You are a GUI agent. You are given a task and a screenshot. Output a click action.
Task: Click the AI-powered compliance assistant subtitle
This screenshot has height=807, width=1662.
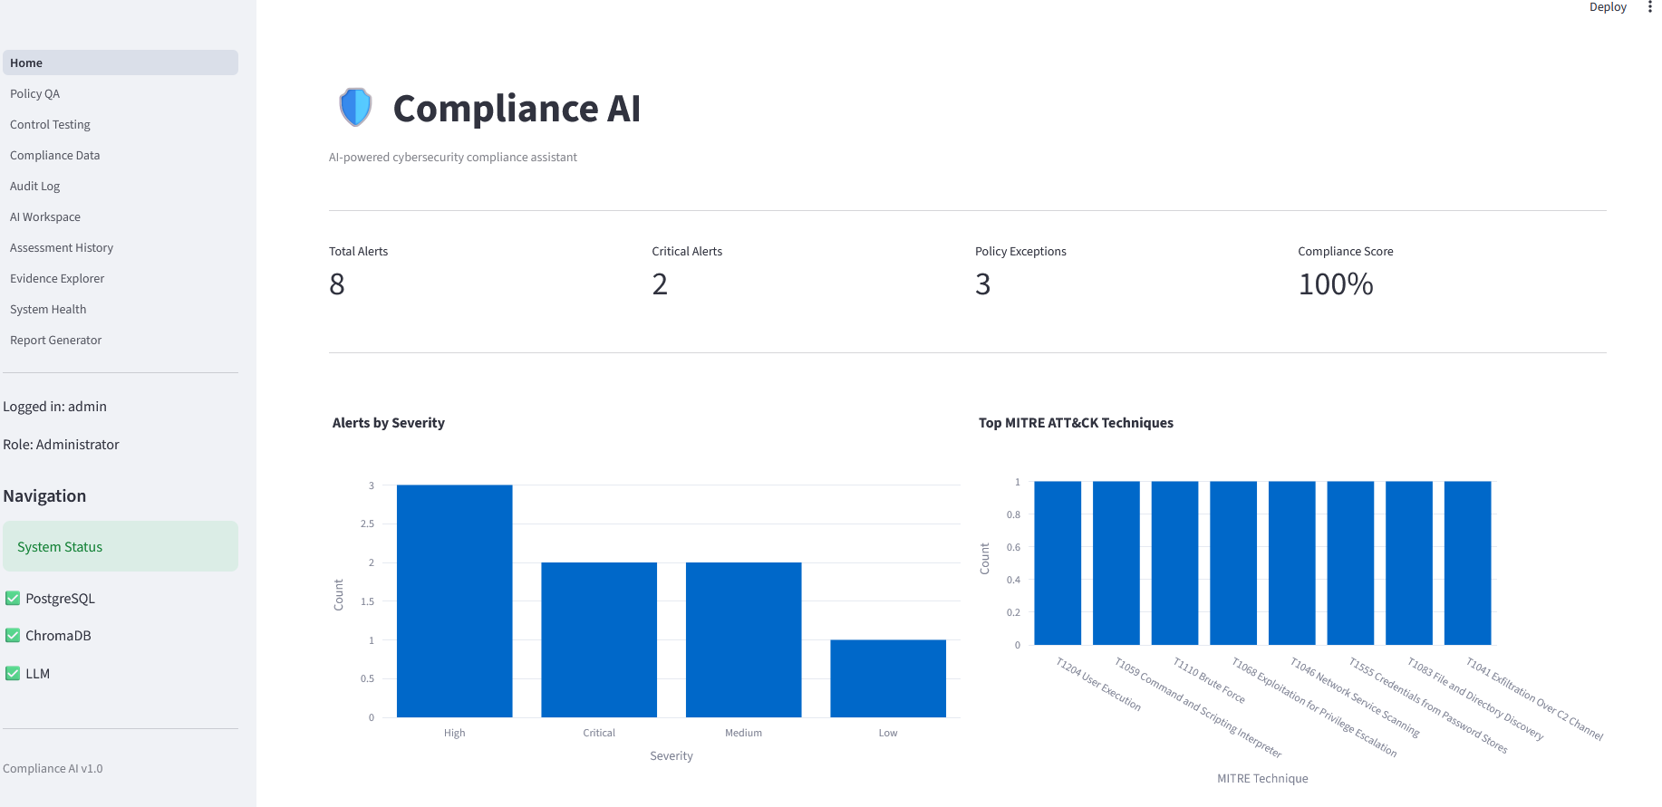[453, 157]
